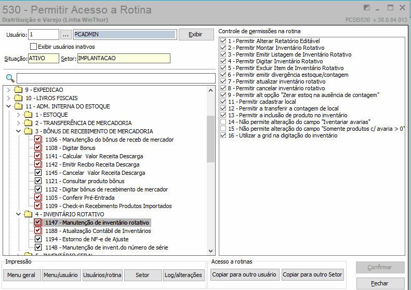Click Copiar para outro usuário
This screenshot has width=411, height=290.
click(x=244, y=274)
